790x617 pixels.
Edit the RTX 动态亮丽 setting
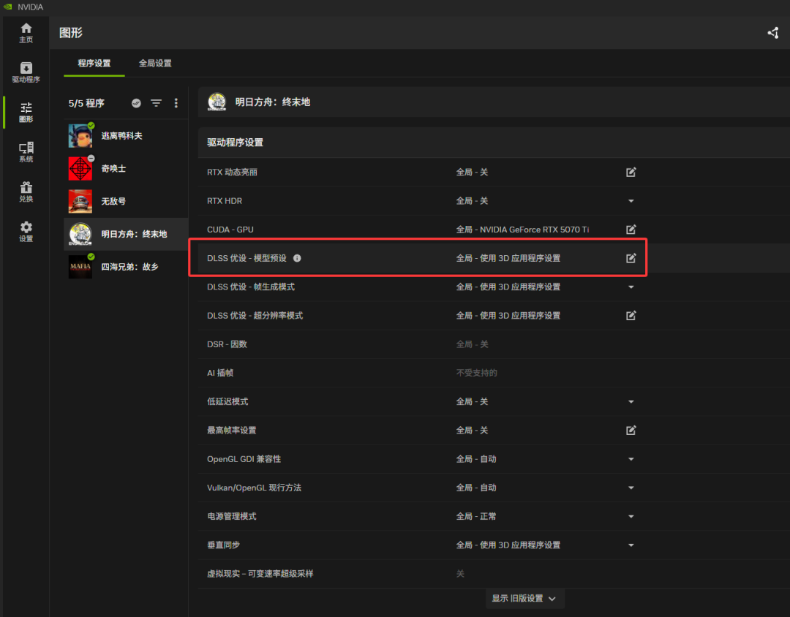coord(631,173)
